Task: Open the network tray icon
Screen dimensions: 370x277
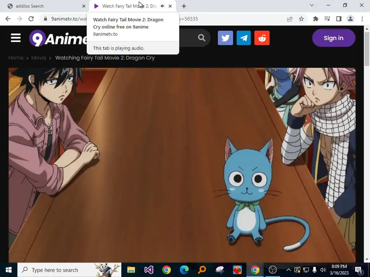Action: pos(306,270)
